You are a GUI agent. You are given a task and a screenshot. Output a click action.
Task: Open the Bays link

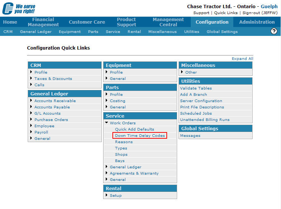point(120,161)
